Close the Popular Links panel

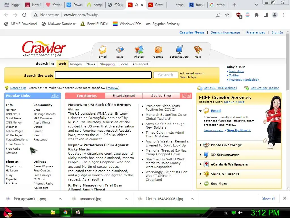point(57,96)
